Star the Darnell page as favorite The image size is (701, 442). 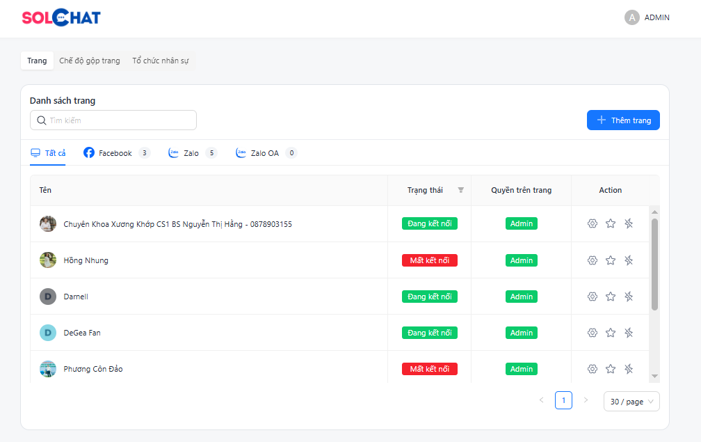[x=611, y=297]
